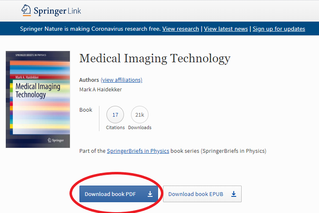Click the 17 citations circle badge
The width and height of the screenshot is (319, 213).
tap(115, 115)
